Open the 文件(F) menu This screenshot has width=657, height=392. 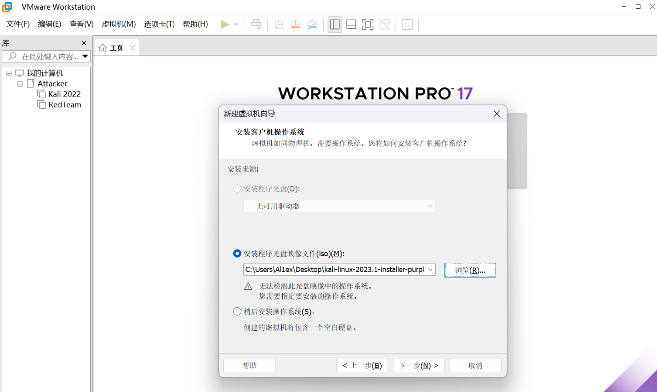[18, 24]
